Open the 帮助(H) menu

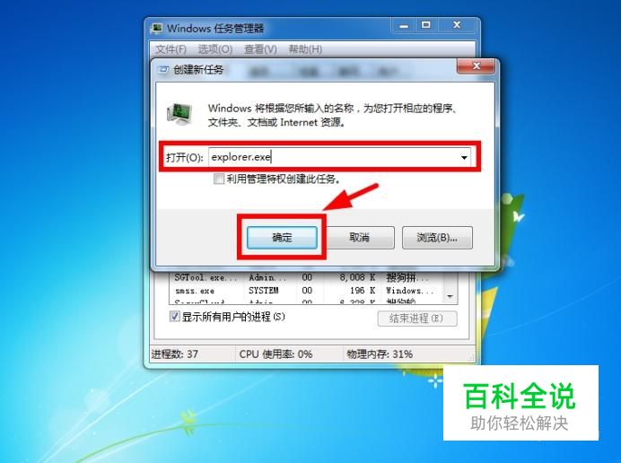coord(305,49)
